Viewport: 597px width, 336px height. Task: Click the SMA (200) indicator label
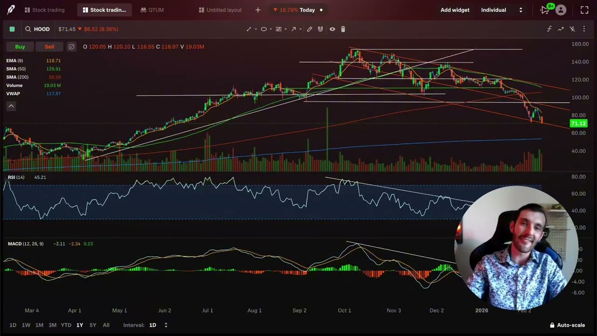pos(17,77)
